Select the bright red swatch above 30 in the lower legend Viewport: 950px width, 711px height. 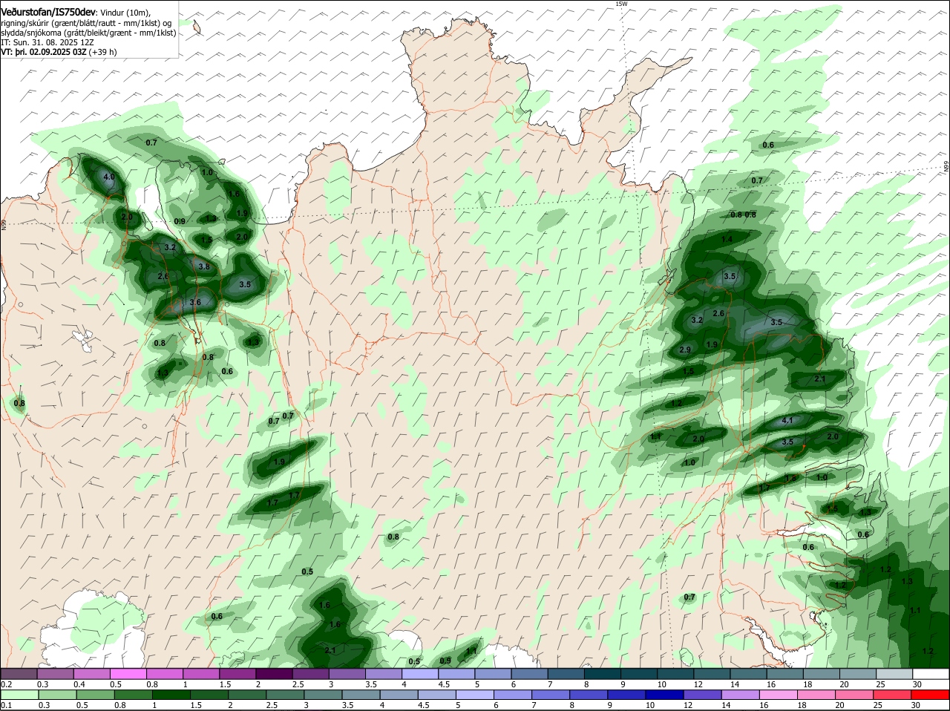click(x=929, y=695)
